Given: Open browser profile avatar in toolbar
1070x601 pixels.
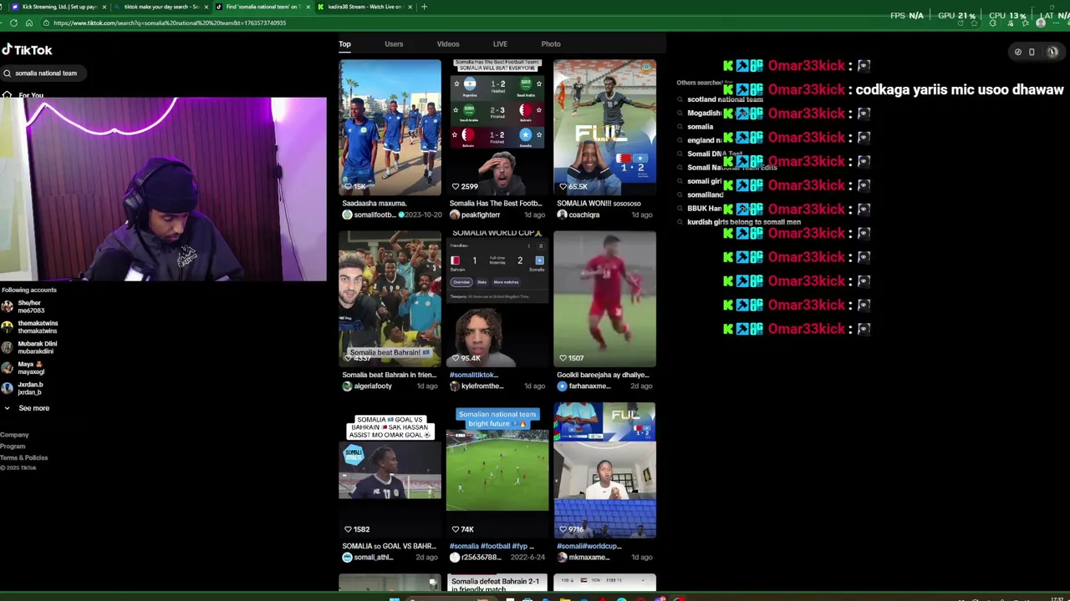Looking at the screenshot, I should point(1041,23).
